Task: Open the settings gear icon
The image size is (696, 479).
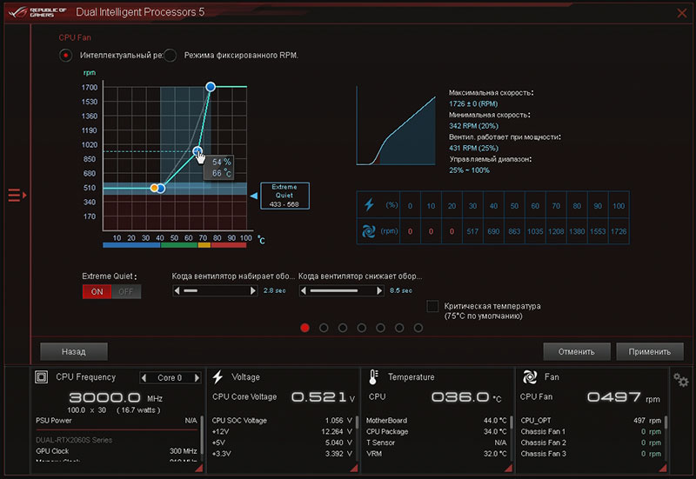Action: click(680, 380)
